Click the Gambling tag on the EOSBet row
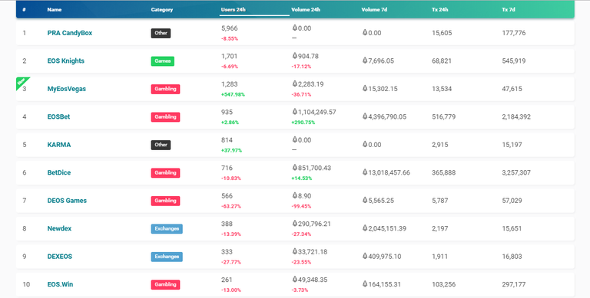This screenshot has width=590, height=298. [165, 117]
